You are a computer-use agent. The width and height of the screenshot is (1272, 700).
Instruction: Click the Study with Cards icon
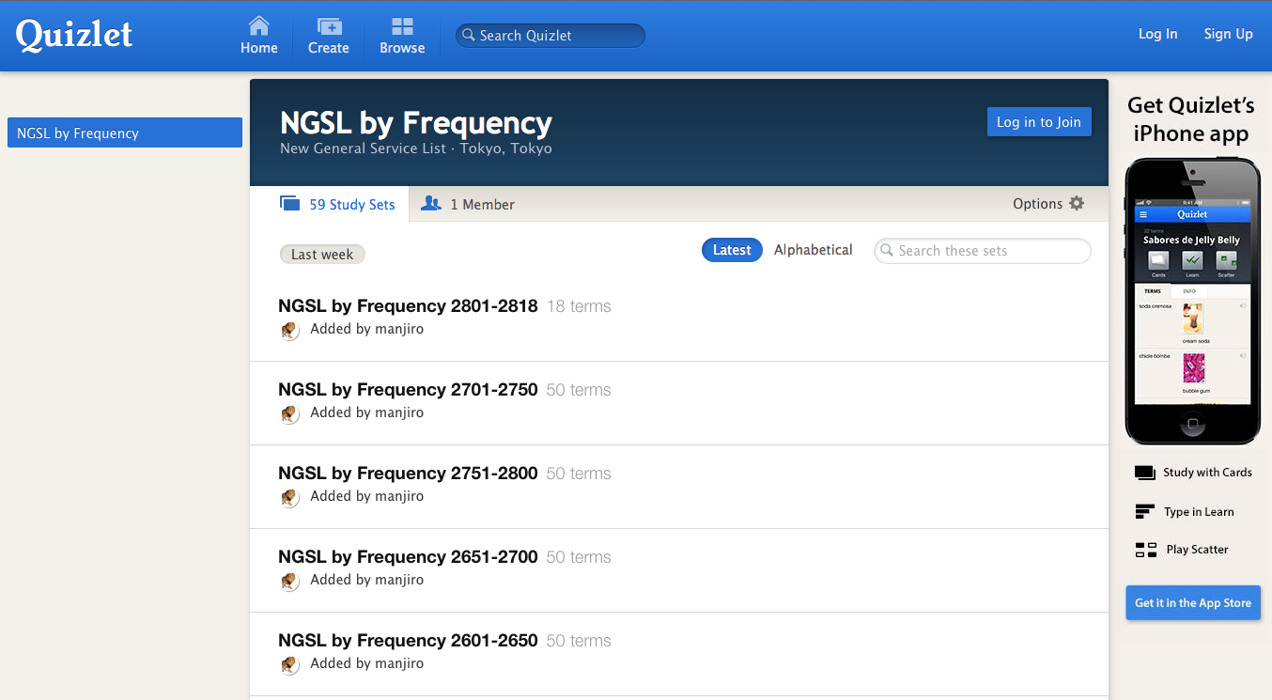tap(1144, 473)
